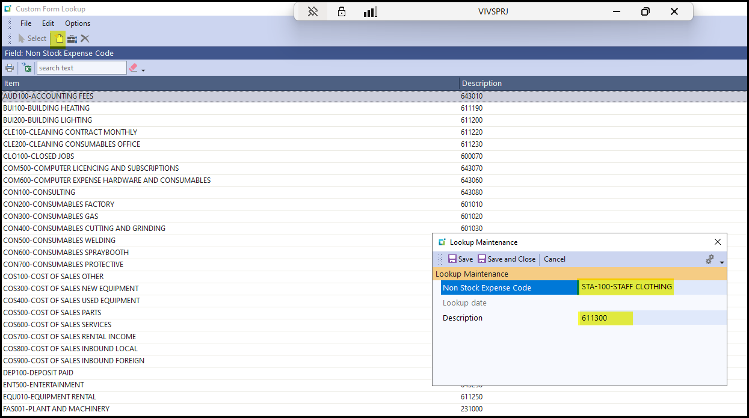Image resolution: width=749 pixels, height=418 pixels.
Task: Click the Delete X icon in toolbar
Action: pyautogui.click(x=85, y=38)
